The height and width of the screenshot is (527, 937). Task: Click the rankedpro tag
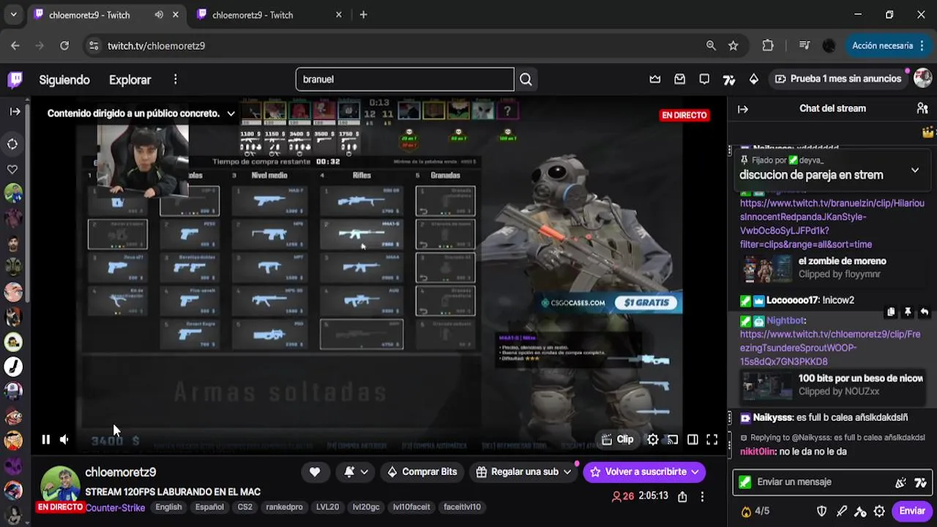point(284,507)
